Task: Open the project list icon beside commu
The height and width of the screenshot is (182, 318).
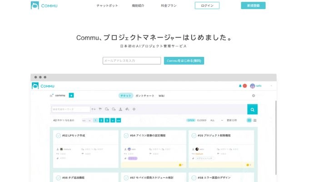Action: (51, 95)
